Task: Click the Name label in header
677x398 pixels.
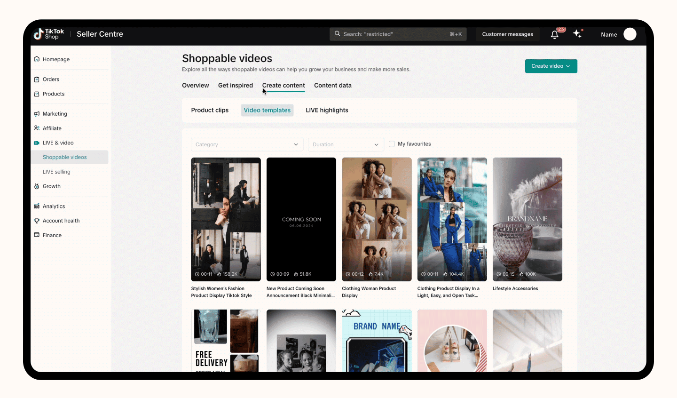Action: click(609, 34)
